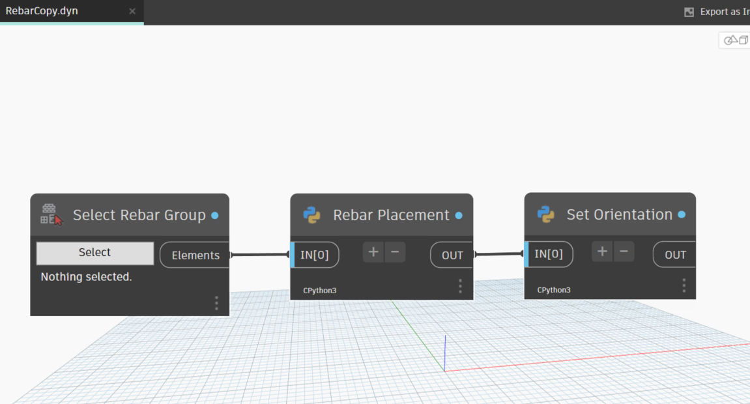The height and width of the screenshot is (404, 750).
Task: Click the Python icon on Rebar Placement
Action: tap(312, 215)
